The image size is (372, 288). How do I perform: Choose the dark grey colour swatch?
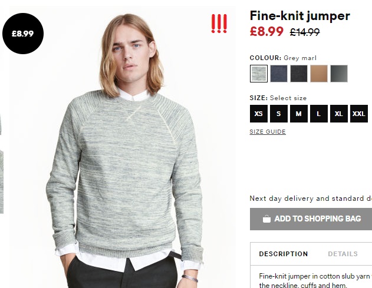click(x=339, y=74)
